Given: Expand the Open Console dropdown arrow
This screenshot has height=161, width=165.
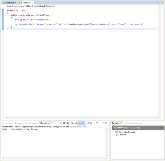Looking at the screenshot, I should pos(100,123).
